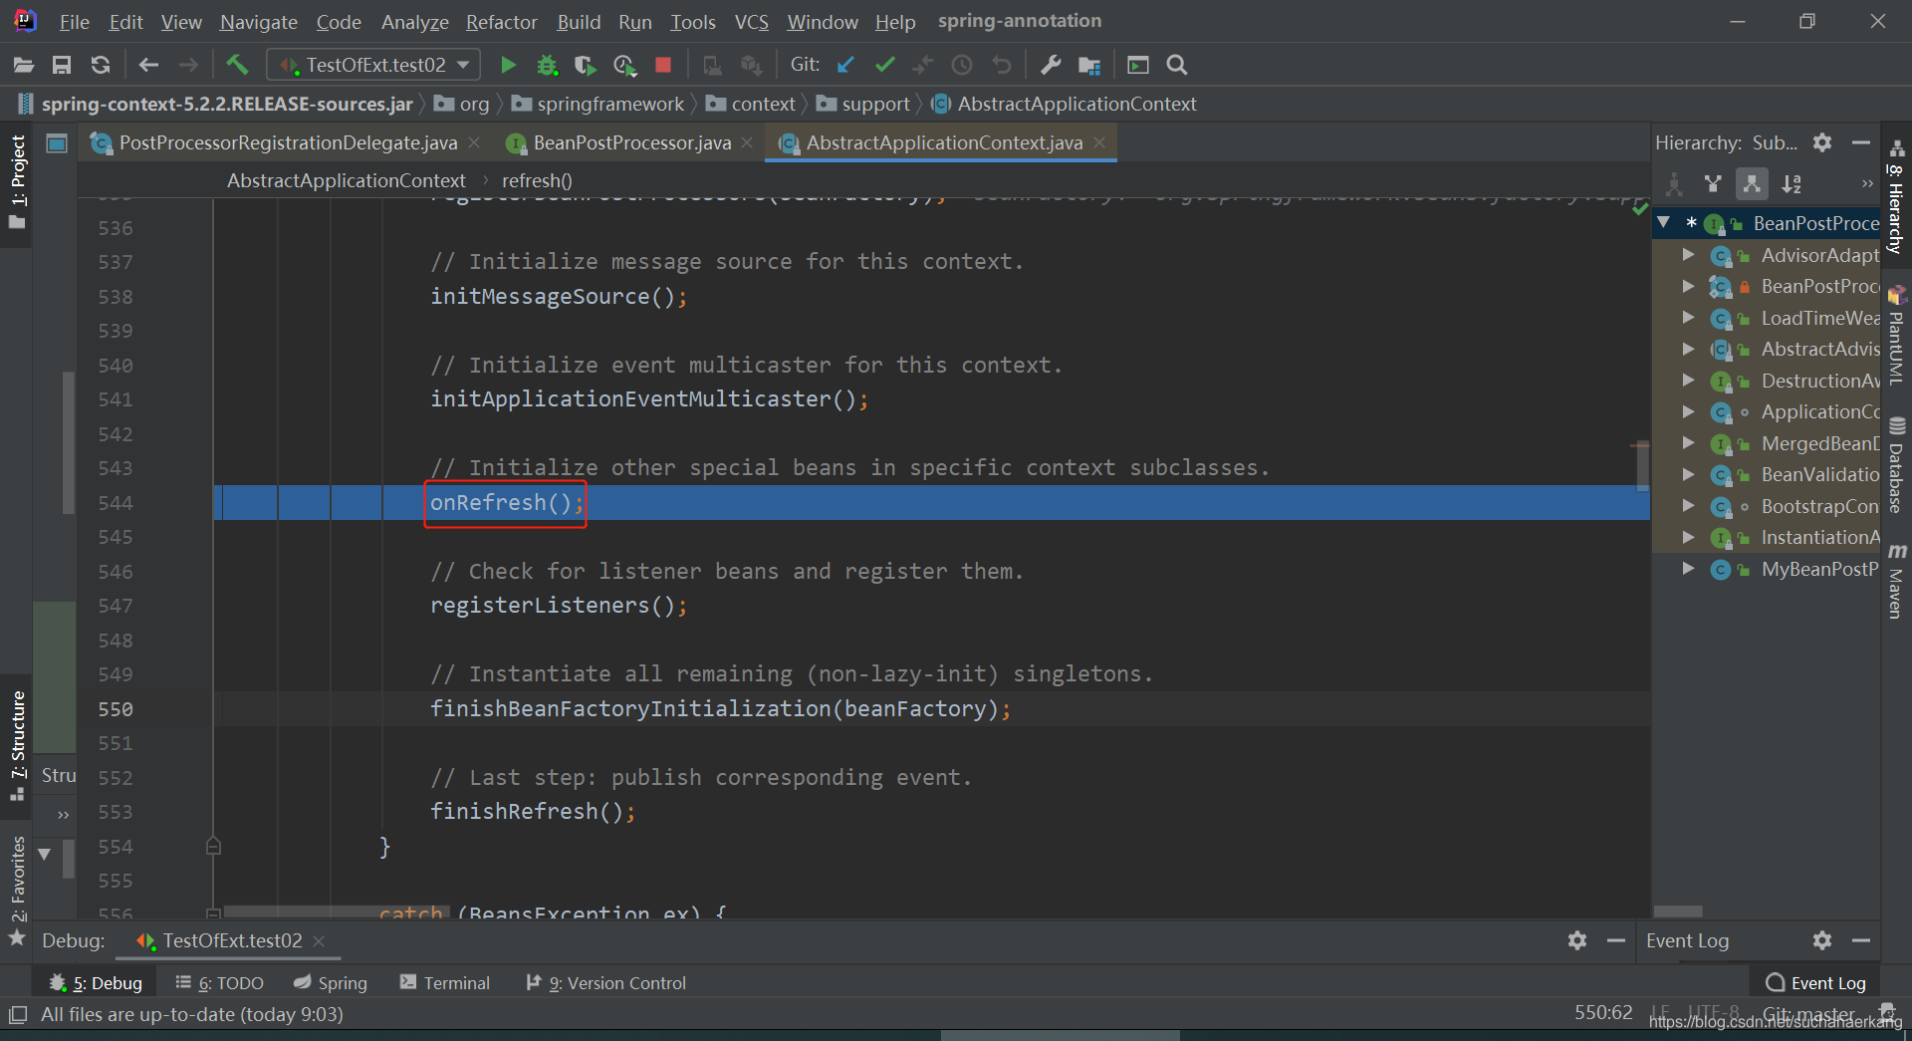
Task: Click the Run with Profiler icon
Action: tap(624, 66)
